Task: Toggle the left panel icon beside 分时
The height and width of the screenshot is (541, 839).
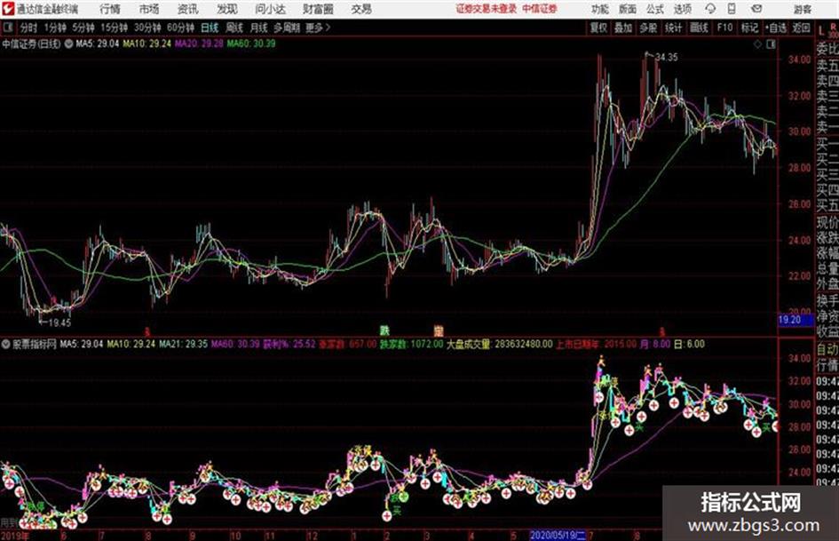Action: point(7,28)
